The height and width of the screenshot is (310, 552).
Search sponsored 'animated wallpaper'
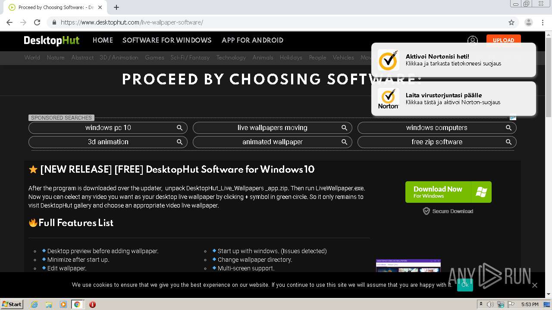coord(273,142)
